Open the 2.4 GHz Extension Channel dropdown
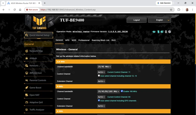The image size is (196, 115). 101,81
